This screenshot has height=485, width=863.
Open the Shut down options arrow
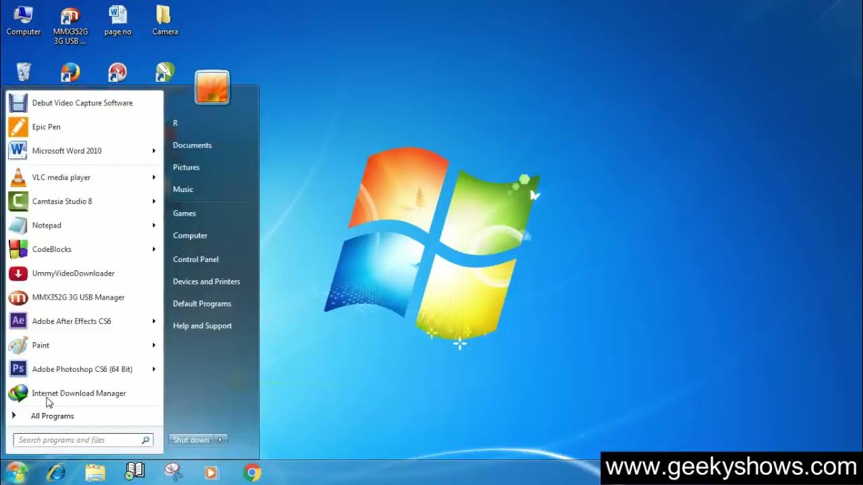click(x=220, y=440)
